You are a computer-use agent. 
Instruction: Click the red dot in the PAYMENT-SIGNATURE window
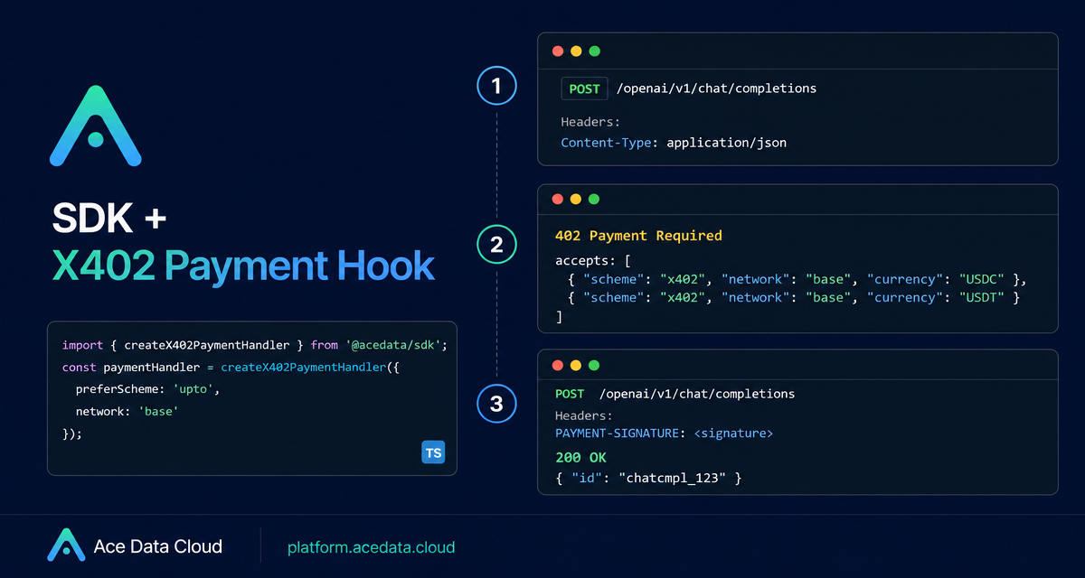coord(558,366)
